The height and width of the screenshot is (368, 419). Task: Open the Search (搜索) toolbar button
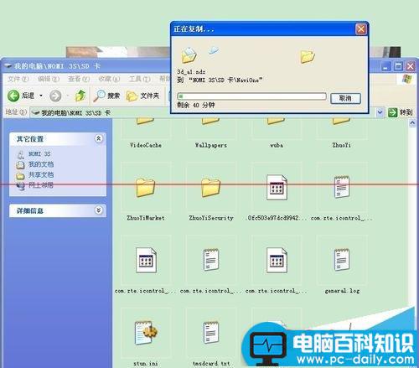106,96
